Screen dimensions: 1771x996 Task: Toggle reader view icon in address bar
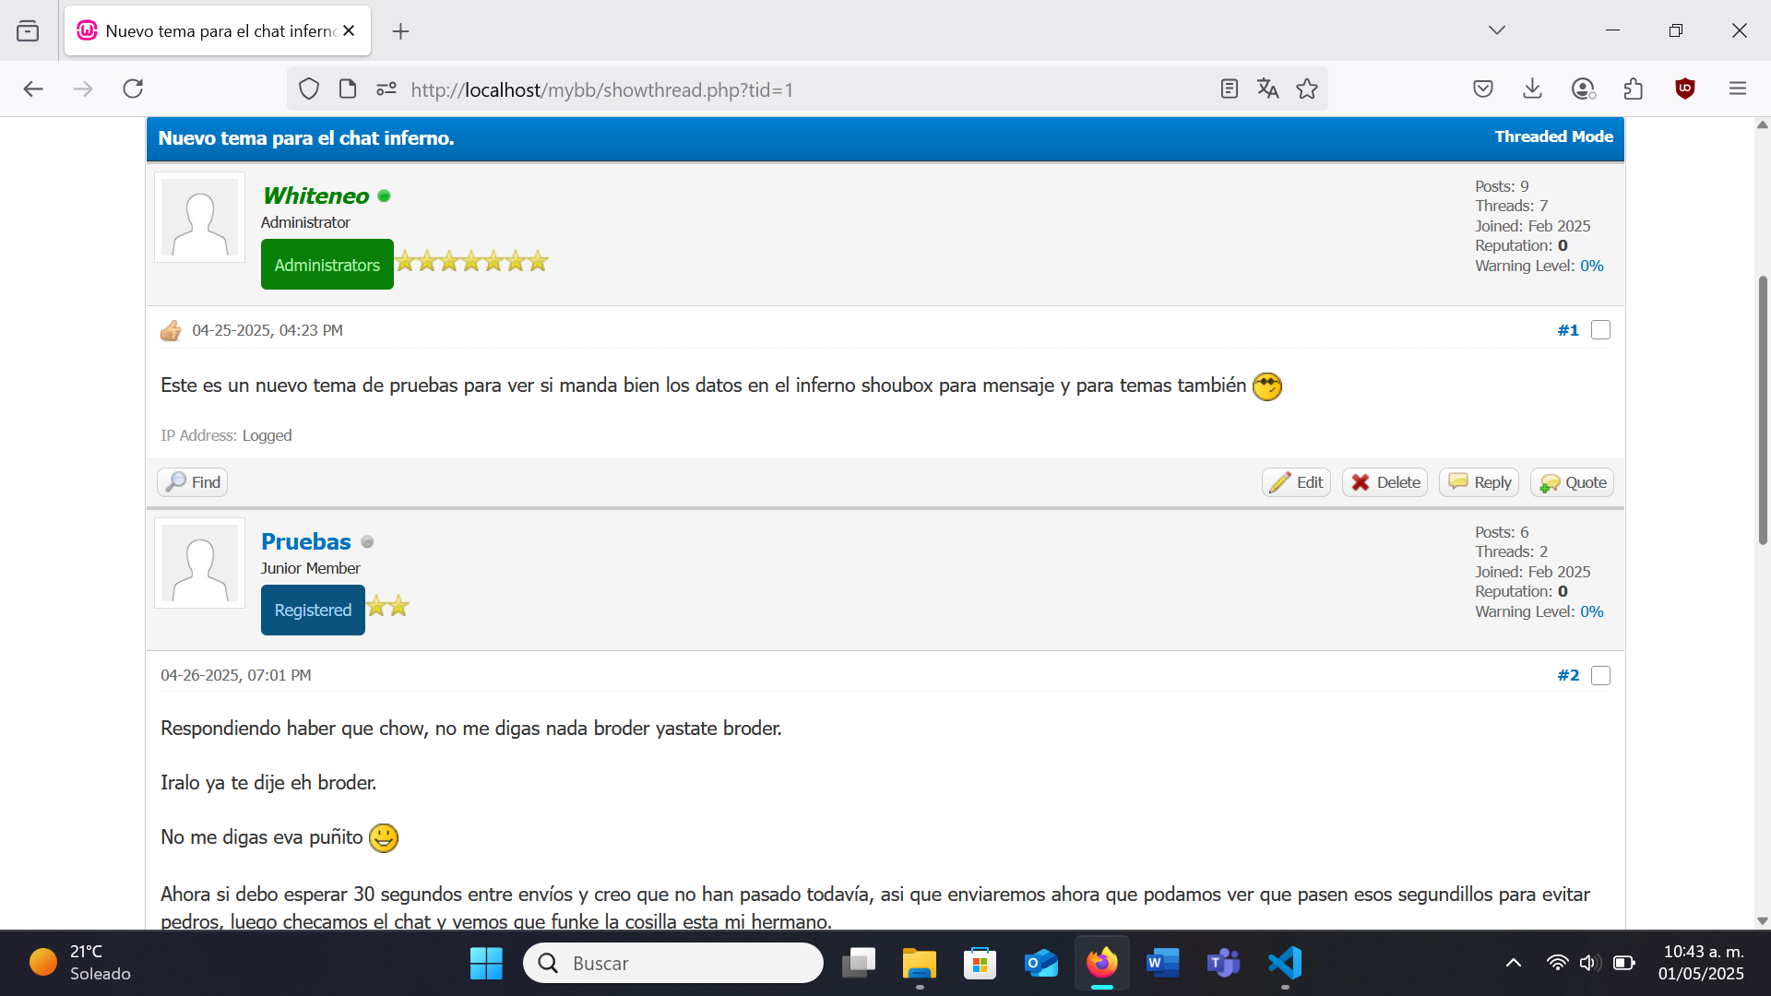(x=1229, y=89)
